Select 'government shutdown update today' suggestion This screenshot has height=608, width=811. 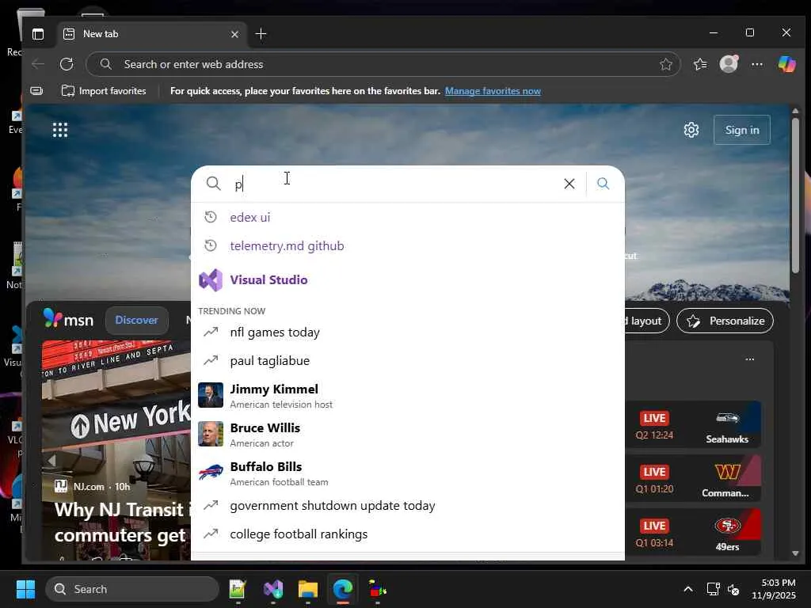pos(408,505)
